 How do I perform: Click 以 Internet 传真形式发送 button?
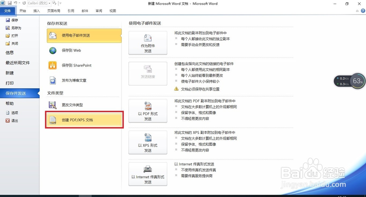pos(148,174)
